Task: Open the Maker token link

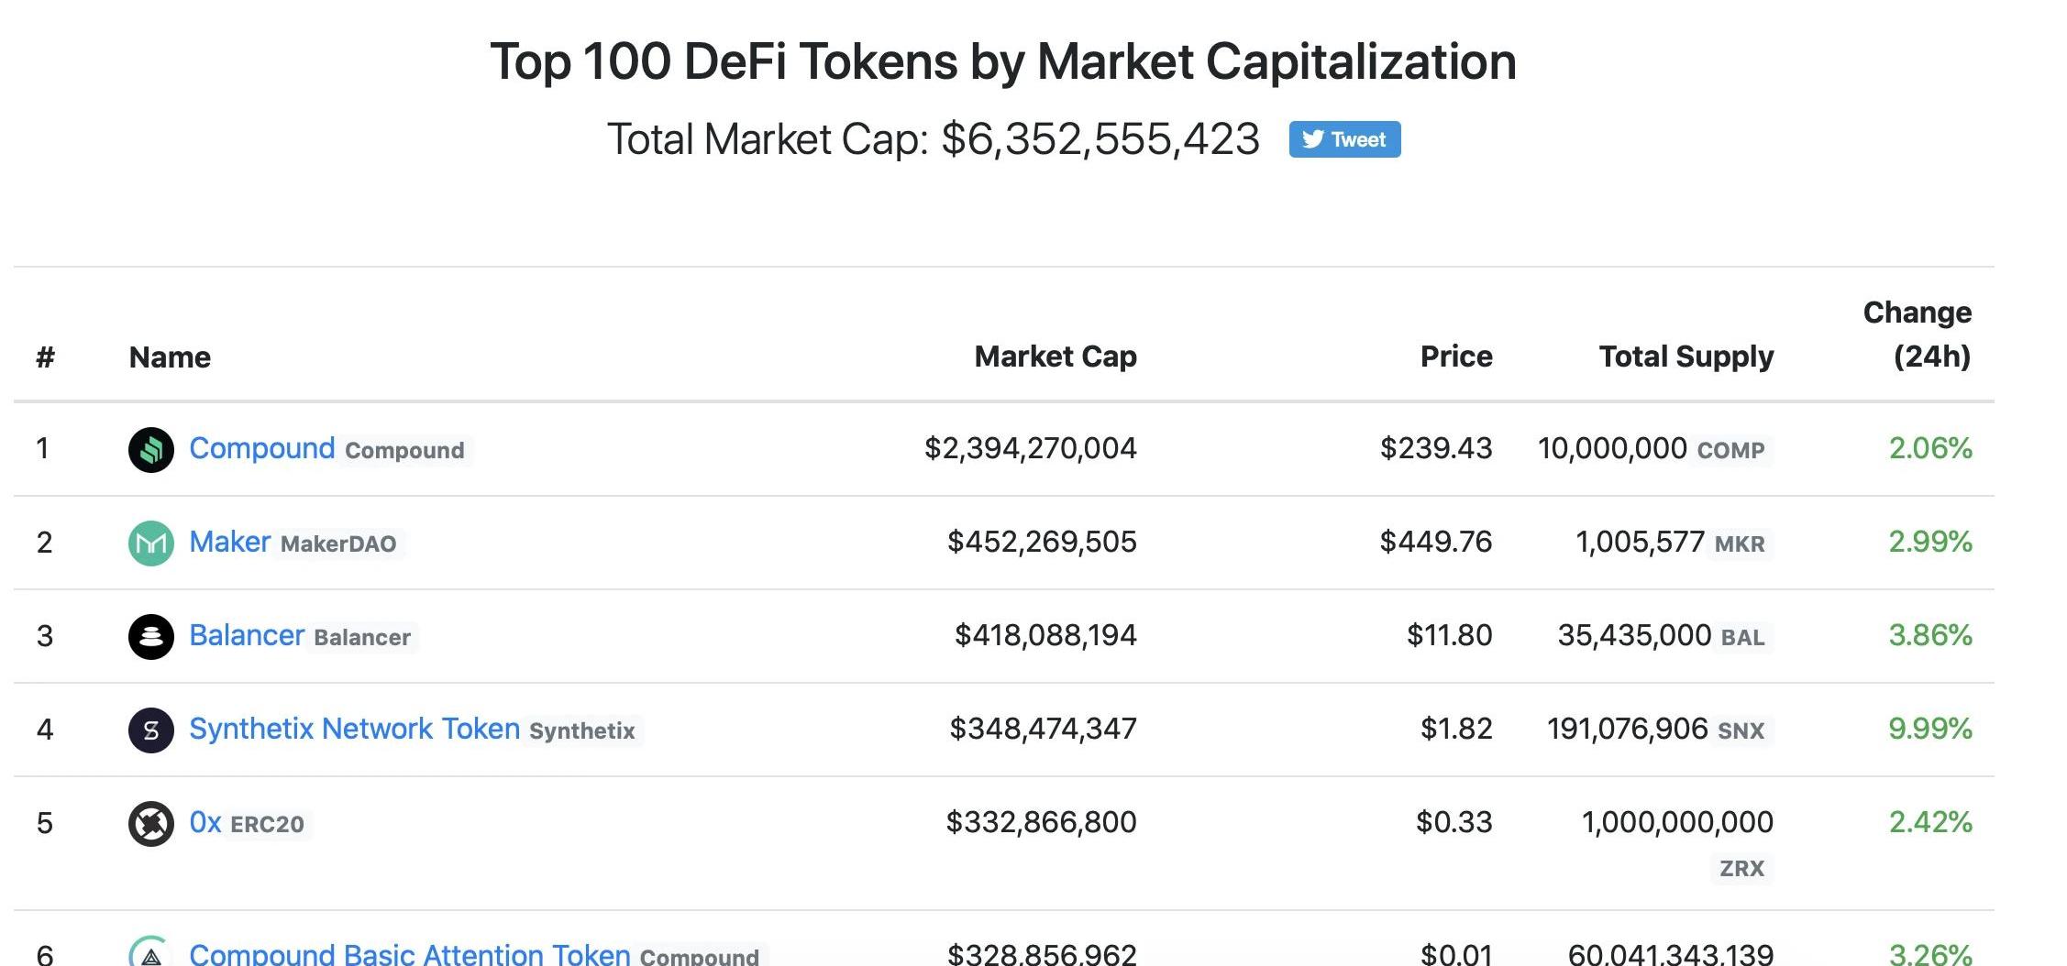Action: click(229, 542)
